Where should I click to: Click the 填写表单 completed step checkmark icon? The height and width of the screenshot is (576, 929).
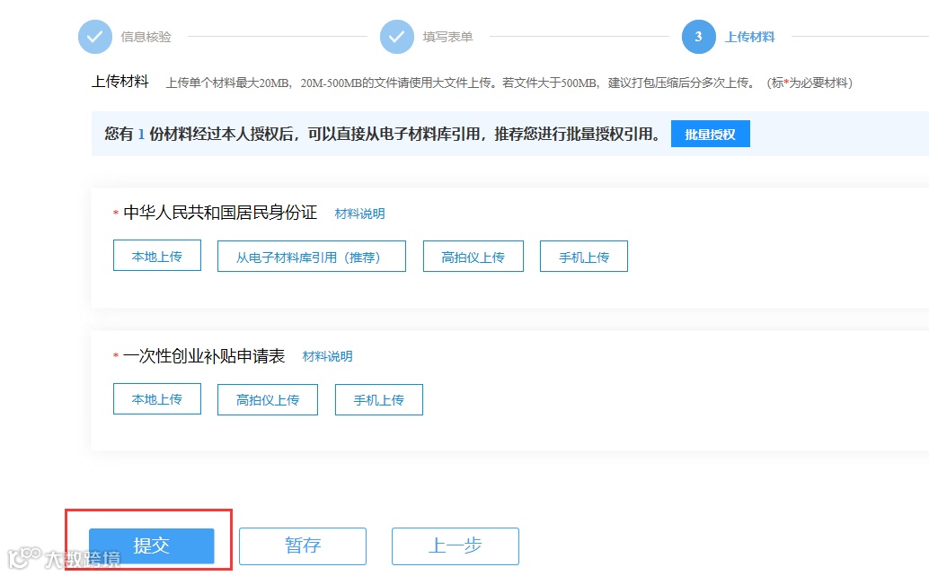pyautogui.click(x=397, y=37)
